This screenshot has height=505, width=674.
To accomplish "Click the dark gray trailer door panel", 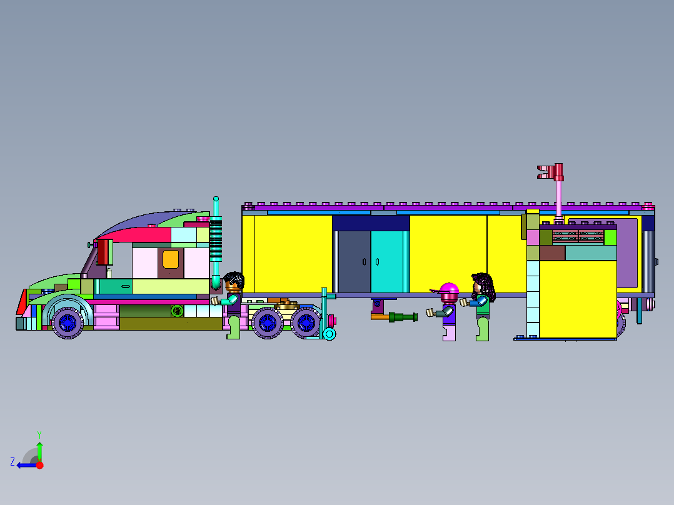I will [354, 262].
